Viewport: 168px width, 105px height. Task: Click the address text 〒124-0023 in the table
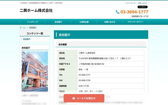[105, 58]
